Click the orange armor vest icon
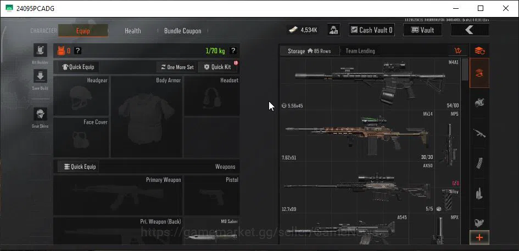The image size is (519, 251). 61,51
